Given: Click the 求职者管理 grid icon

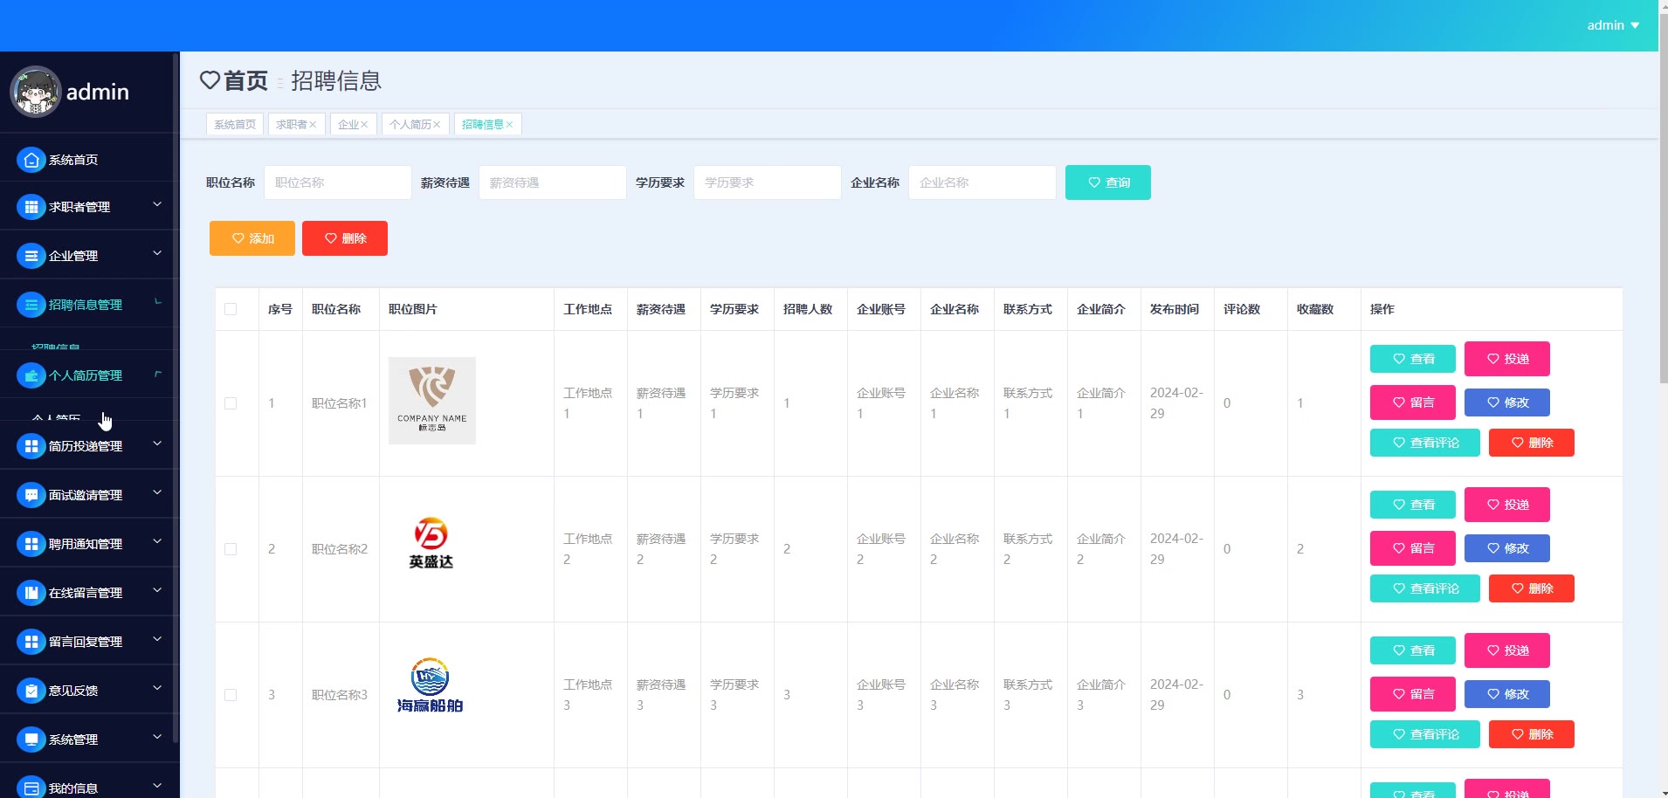Looking at the screenshot, I should click(x=31, y=207).
